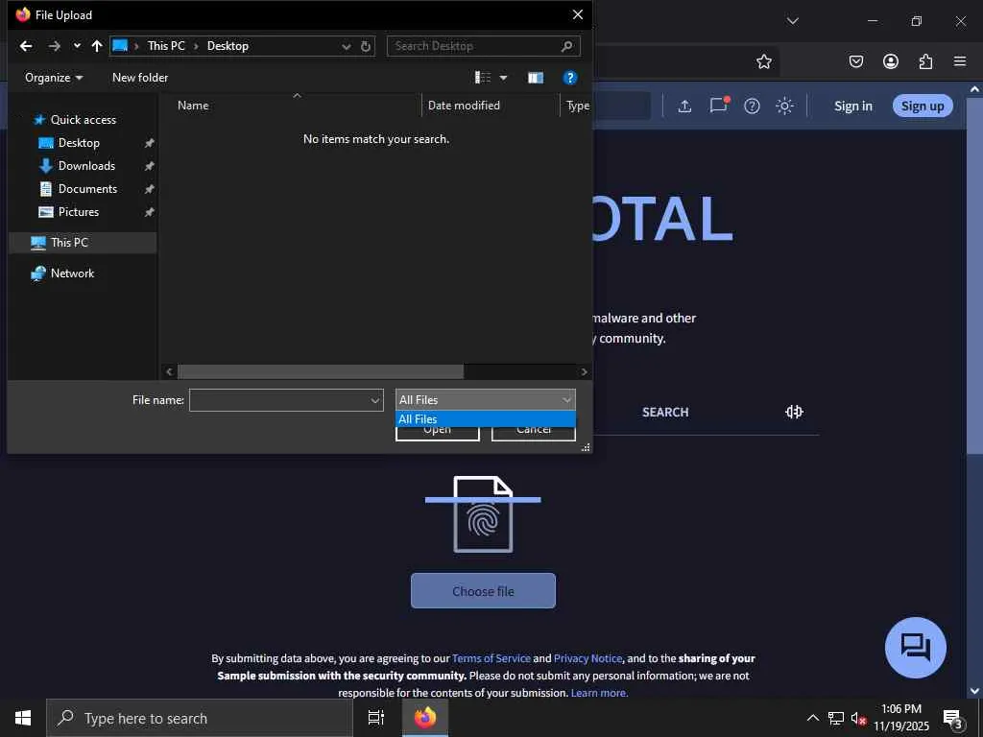Open Firefox hamburger application menu
Viewport: 983px width, 737px height.
pyautogui.click(x=960, y=61)
